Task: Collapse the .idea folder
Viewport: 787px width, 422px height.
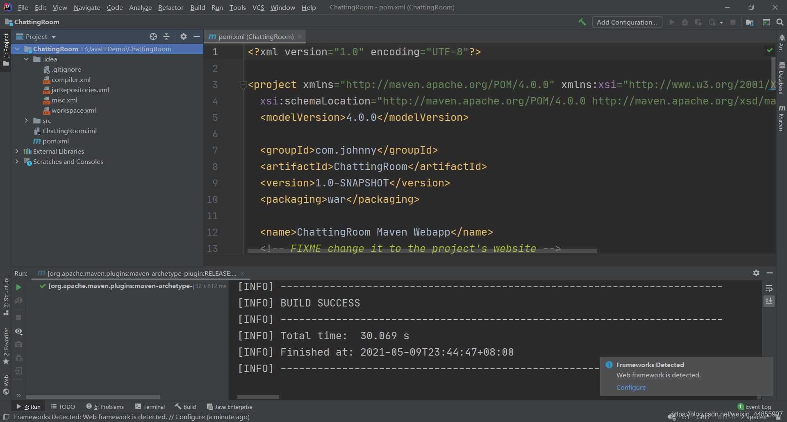Action: [x=26, y=59]
